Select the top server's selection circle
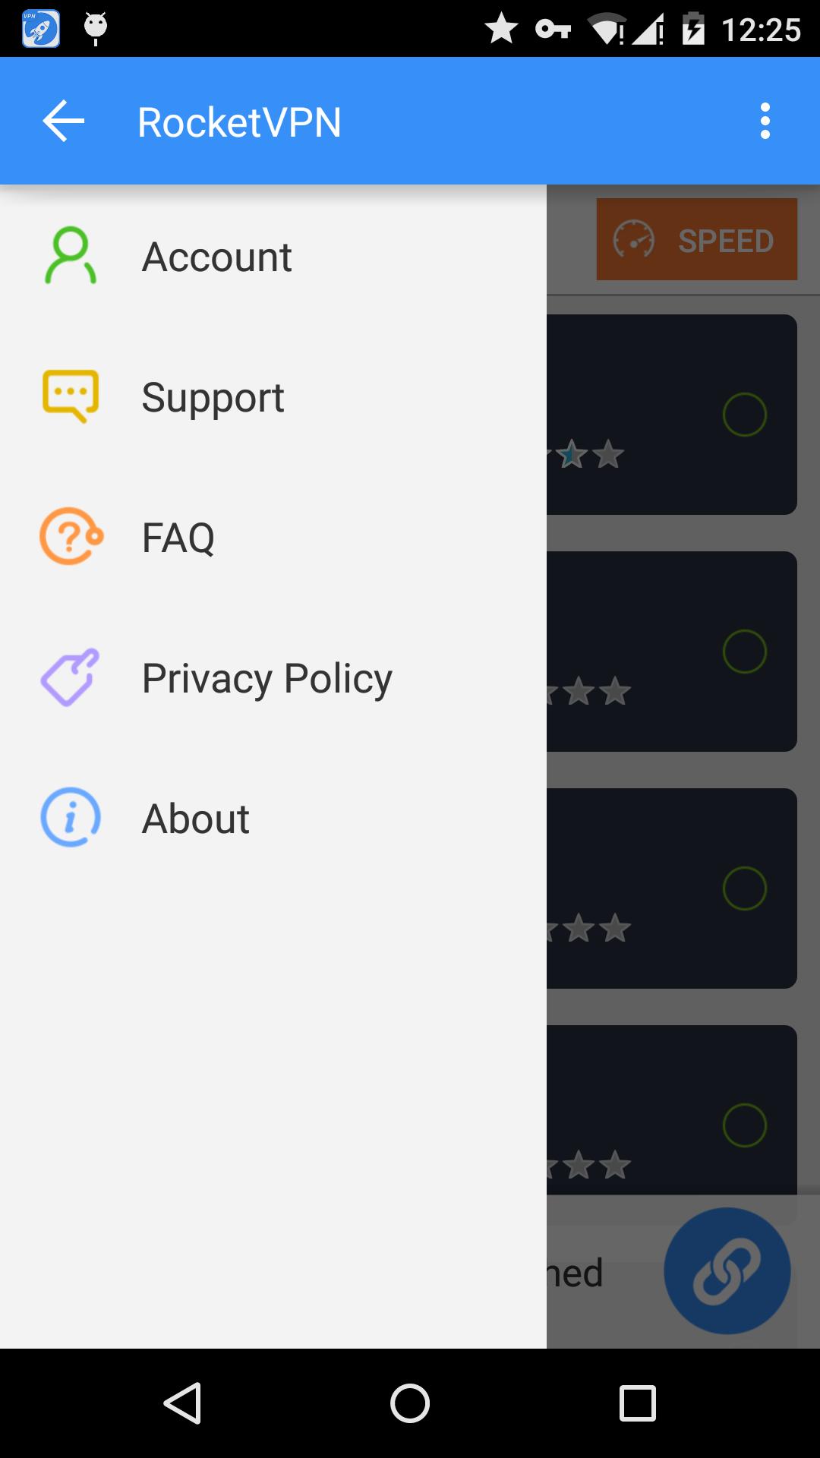Viewport: 820px width, 1458px height. pos(747,414)
